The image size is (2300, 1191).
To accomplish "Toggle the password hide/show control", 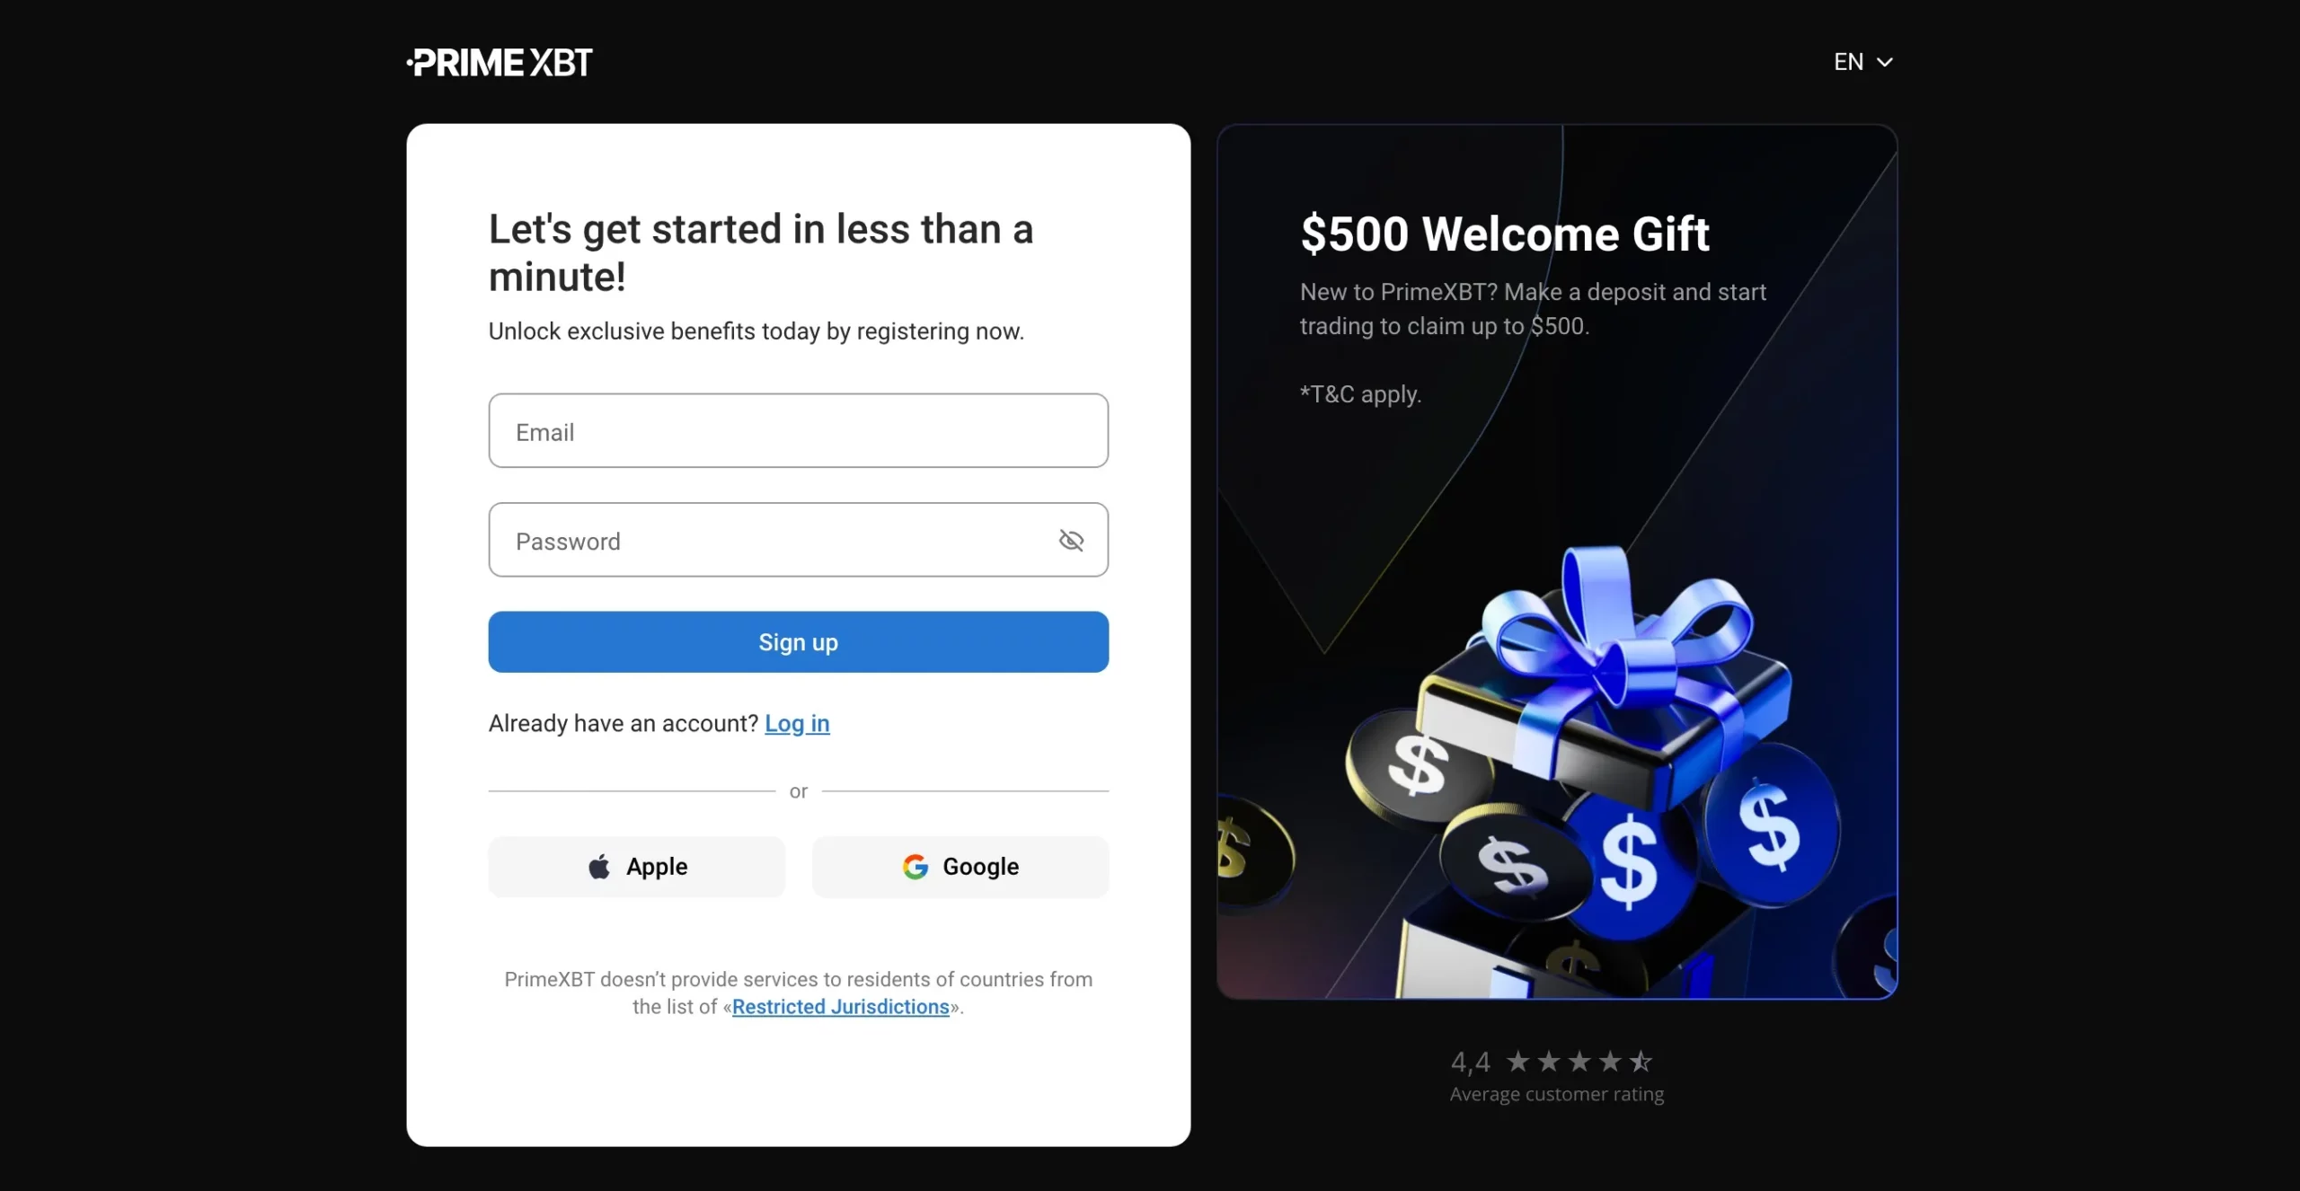I will [1073, 539].
